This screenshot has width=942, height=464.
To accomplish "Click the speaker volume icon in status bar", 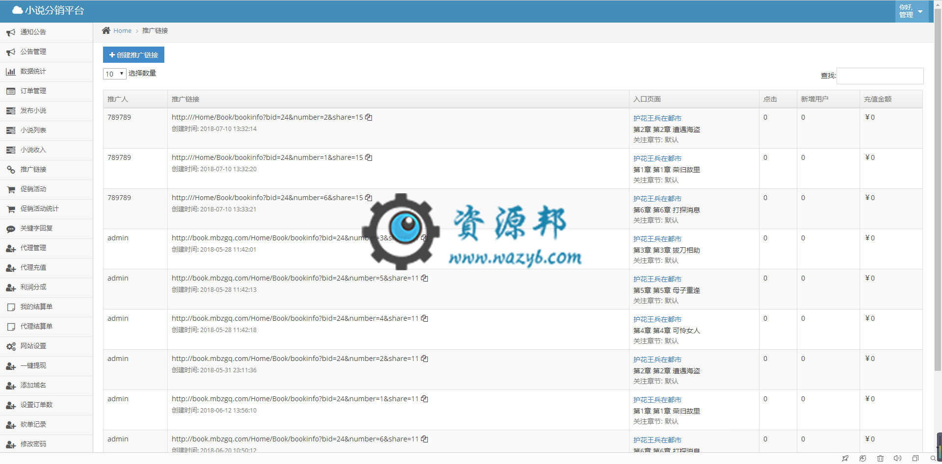I will [897, 458].
